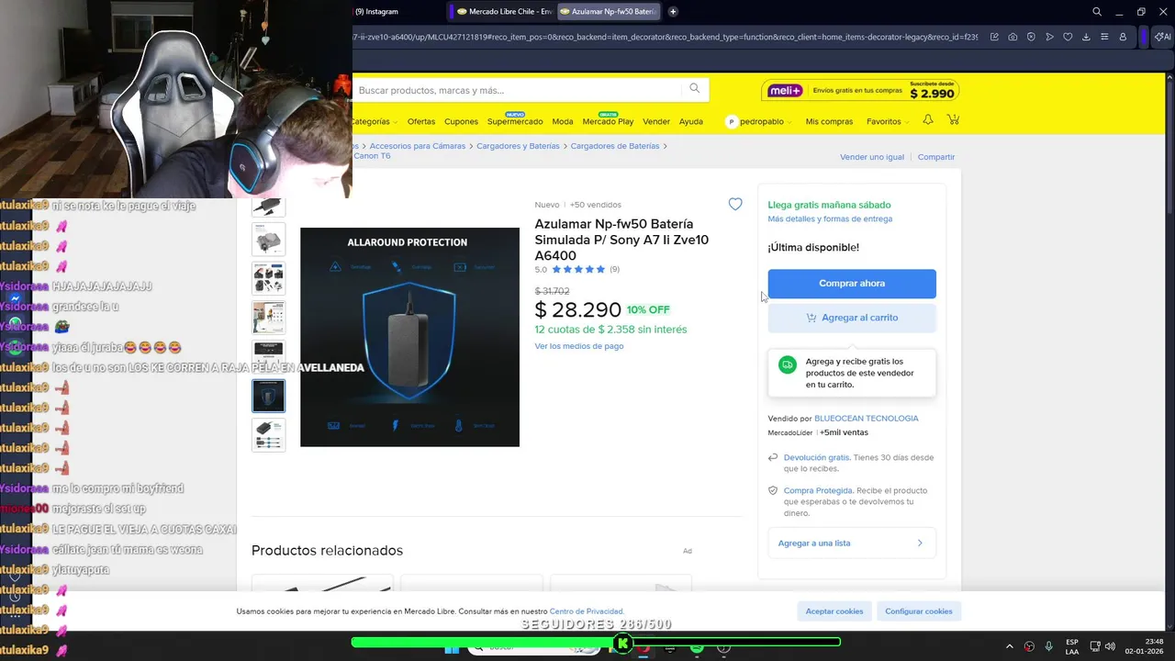Click Aceptar cookies button

pyautogui.click(x=834, y=611)
